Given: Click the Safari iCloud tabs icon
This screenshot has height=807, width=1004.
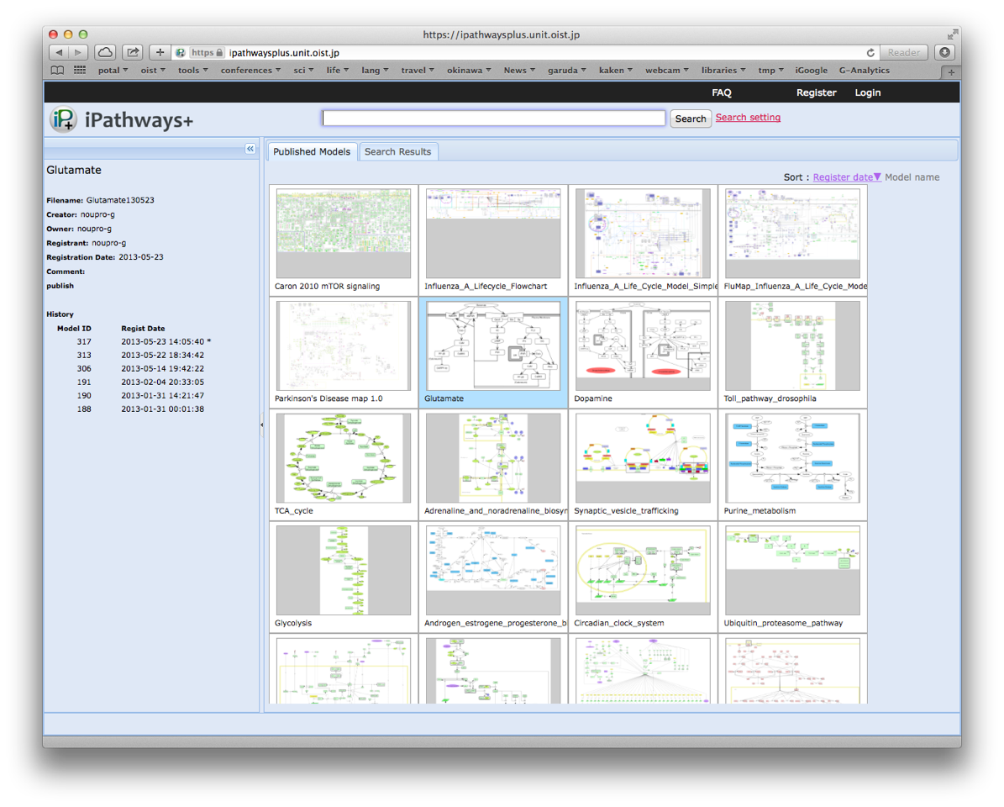Looking at the screenshot, I should pyautogui.click(x=105, y=52).
